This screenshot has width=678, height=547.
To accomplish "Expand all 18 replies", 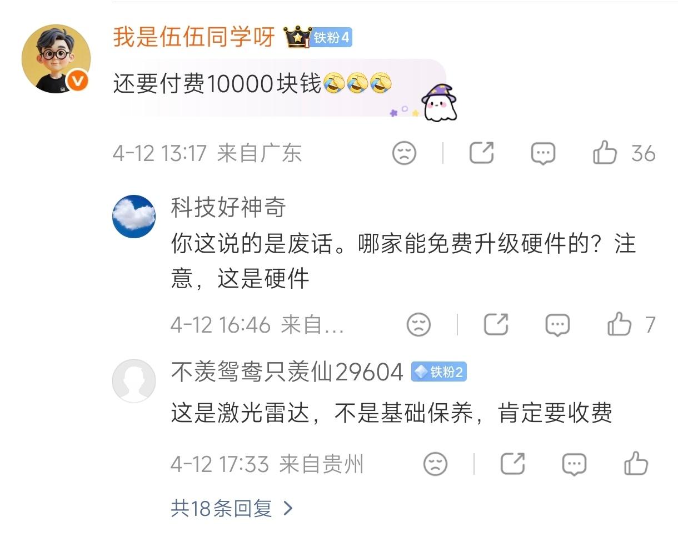I will point(231,508).
